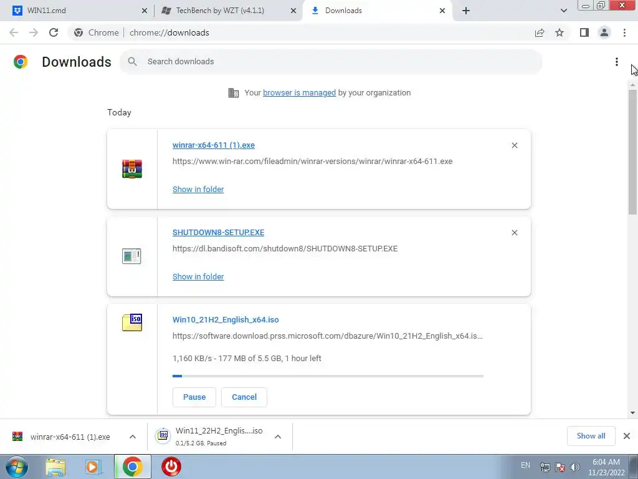638x479 pixels.
Task: Remove SHUTDOWN8-SETUP.EXE from list
Action: click(514, 233)
